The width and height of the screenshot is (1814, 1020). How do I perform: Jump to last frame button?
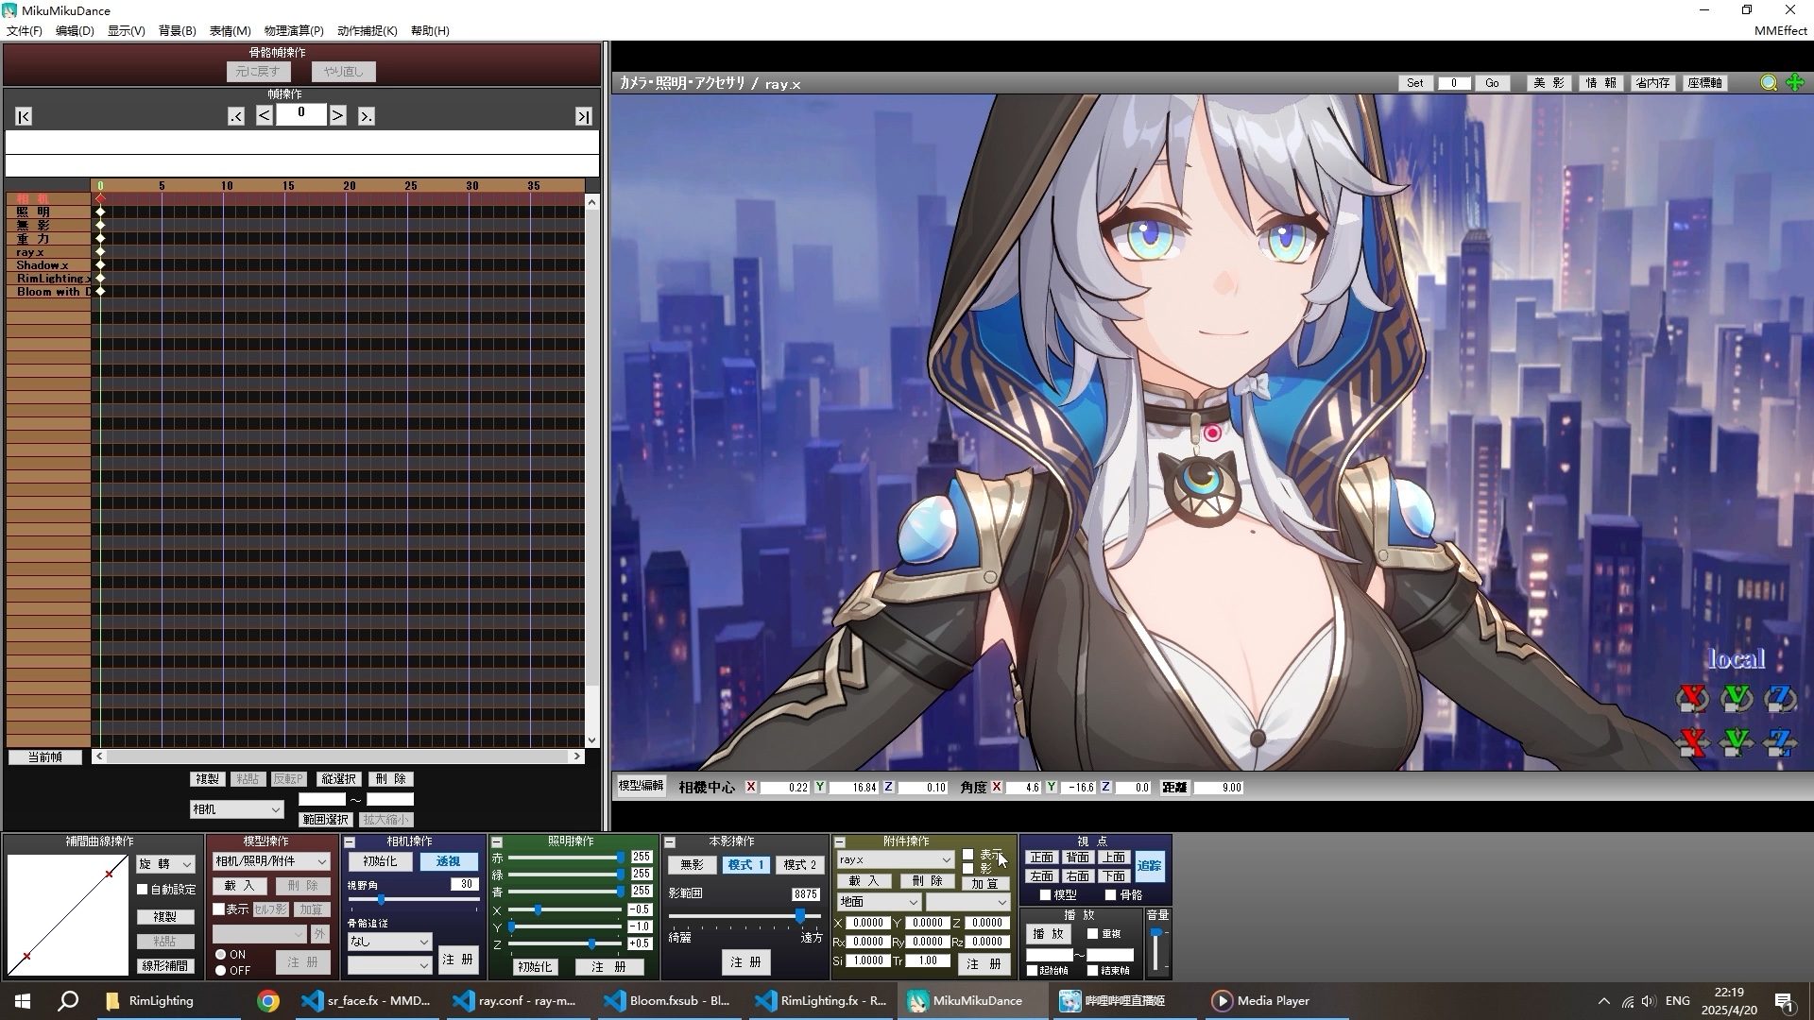pos(583,116)
